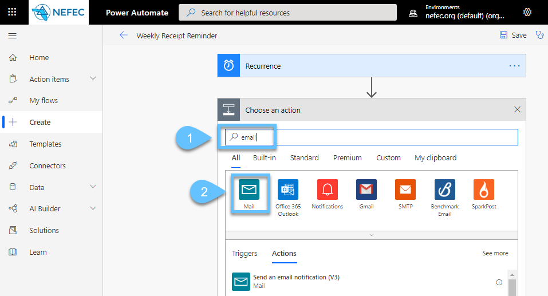The image size is (548, 296).
Task: Switch to the All tab
Action: [x=235, y=157]
